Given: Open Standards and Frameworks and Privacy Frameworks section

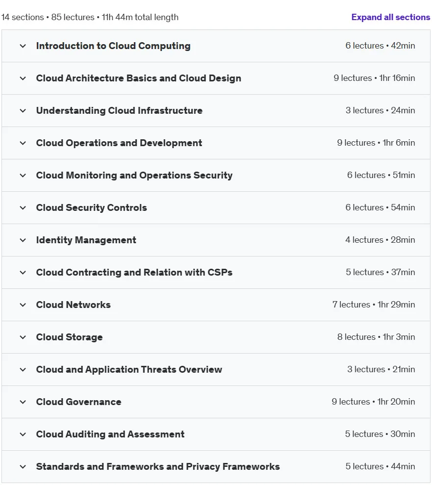Looking at the screenshot, I should tap(158, 466).
